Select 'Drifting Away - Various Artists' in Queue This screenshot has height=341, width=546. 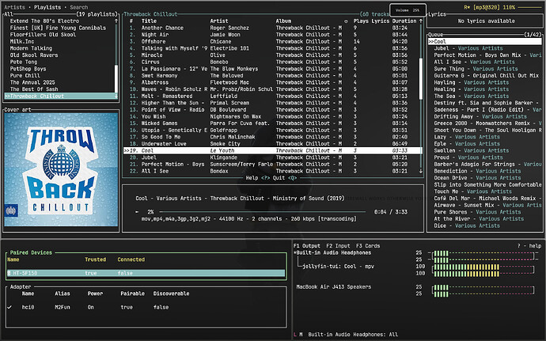480,116
